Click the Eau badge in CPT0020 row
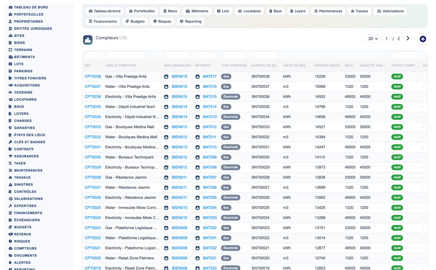436x270 pixels. pos(226,258)
